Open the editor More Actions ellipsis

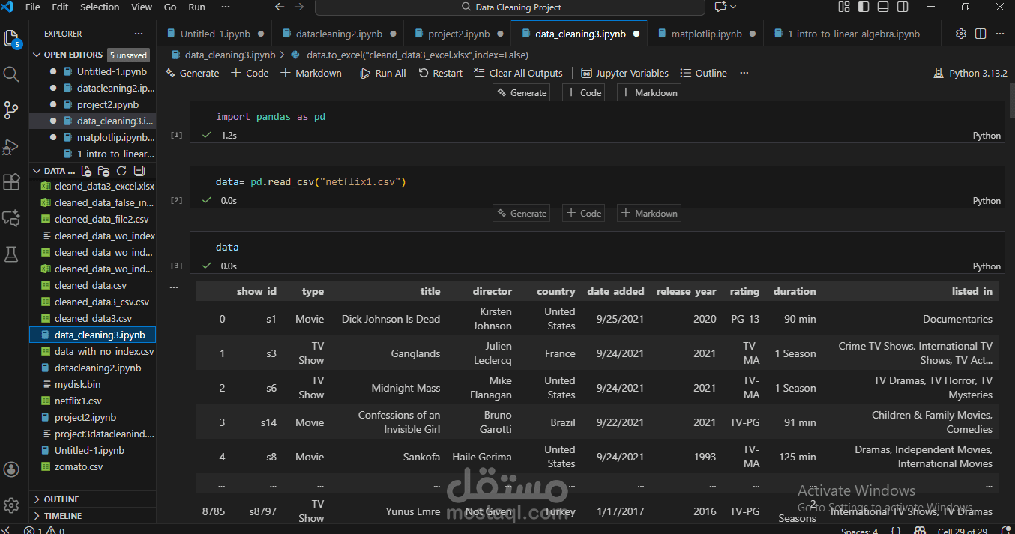1000,34
